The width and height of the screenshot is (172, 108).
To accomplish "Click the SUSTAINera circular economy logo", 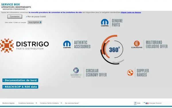I will 76,72.
